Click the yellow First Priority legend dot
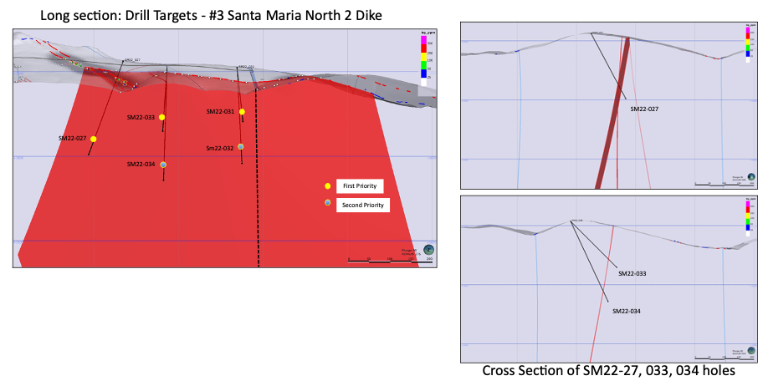 coord(328,185)
